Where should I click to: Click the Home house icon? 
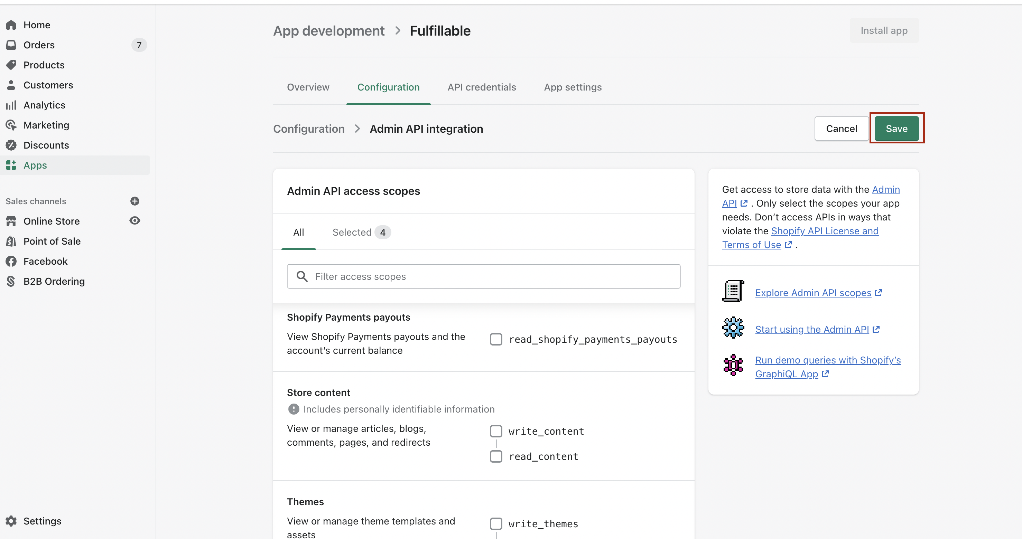tap(11, 25)
